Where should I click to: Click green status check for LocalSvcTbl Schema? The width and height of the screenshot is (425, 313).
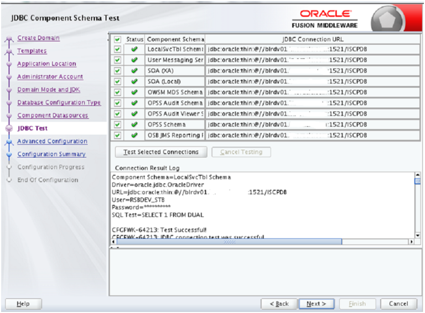[134, 49]
